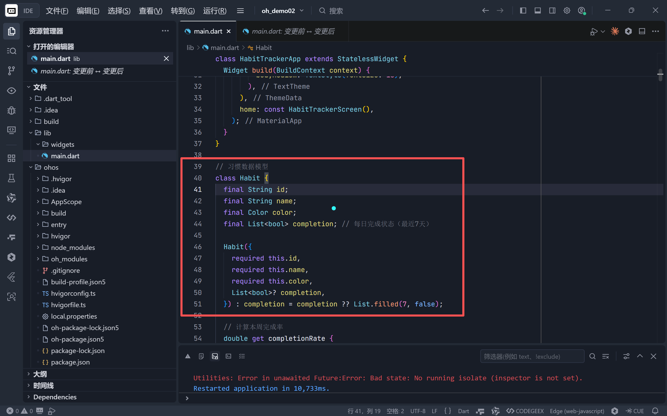Screen dimensions: 667x416
Task: Click the editor vertical scrollbar thumb
Action: [x=660, y=75]
